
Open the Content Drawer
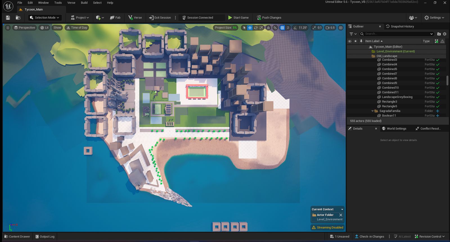pos(17,237)
